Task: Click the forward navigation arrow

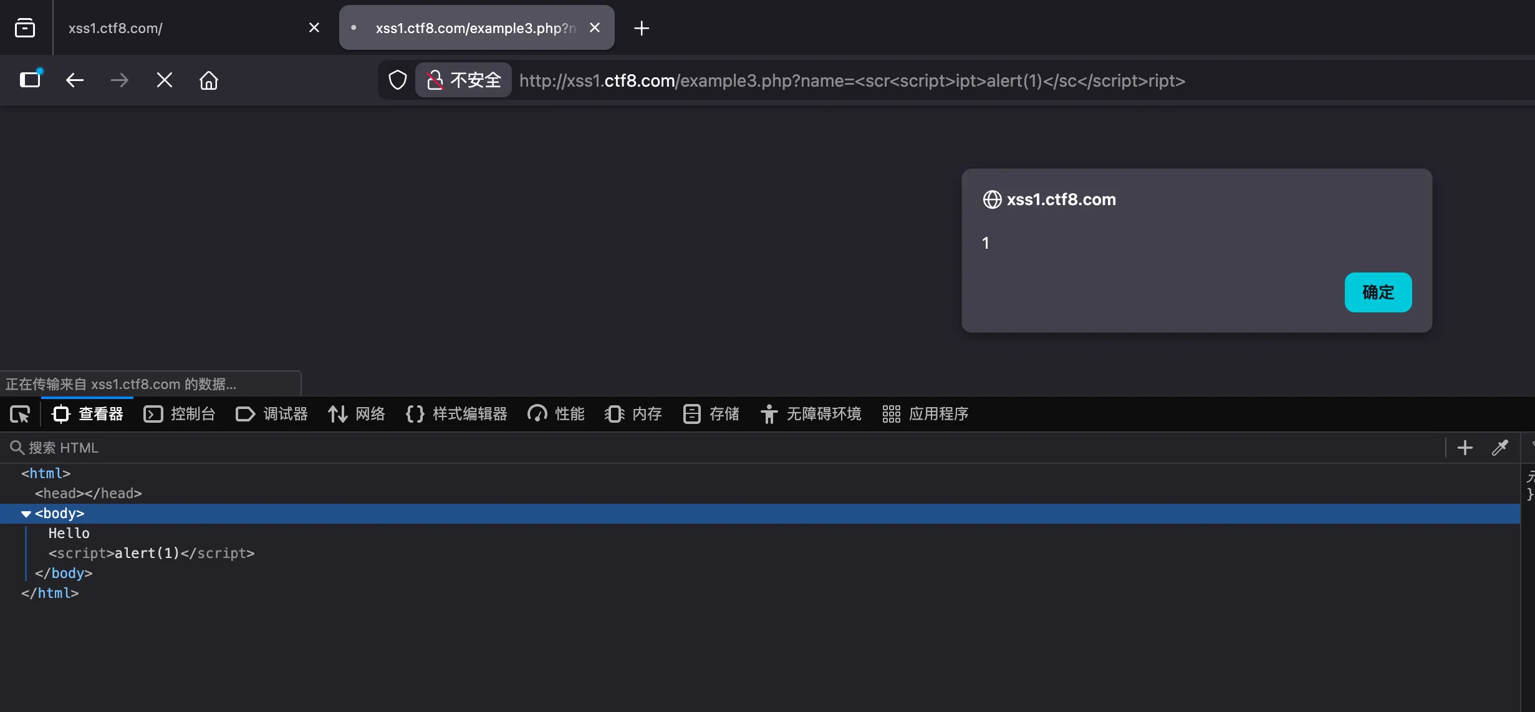Action: click(119, 80)
